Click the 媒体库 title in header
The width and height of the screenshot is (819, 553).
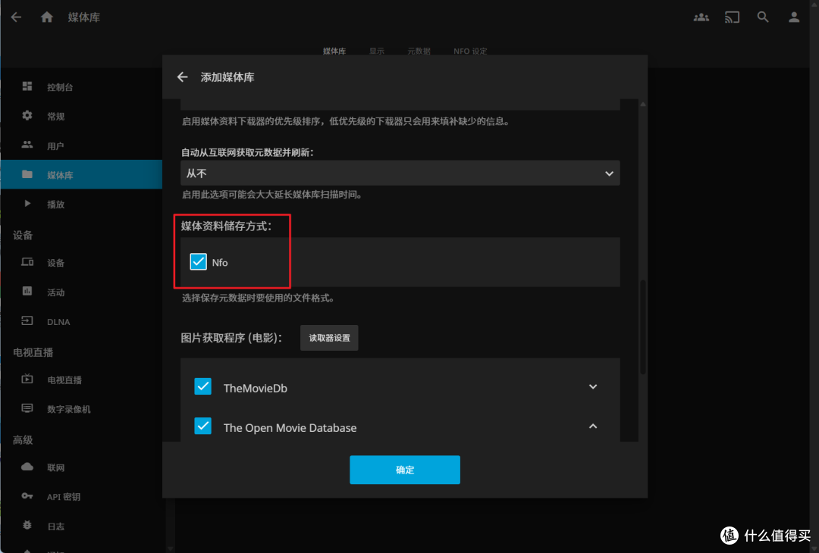84,17
